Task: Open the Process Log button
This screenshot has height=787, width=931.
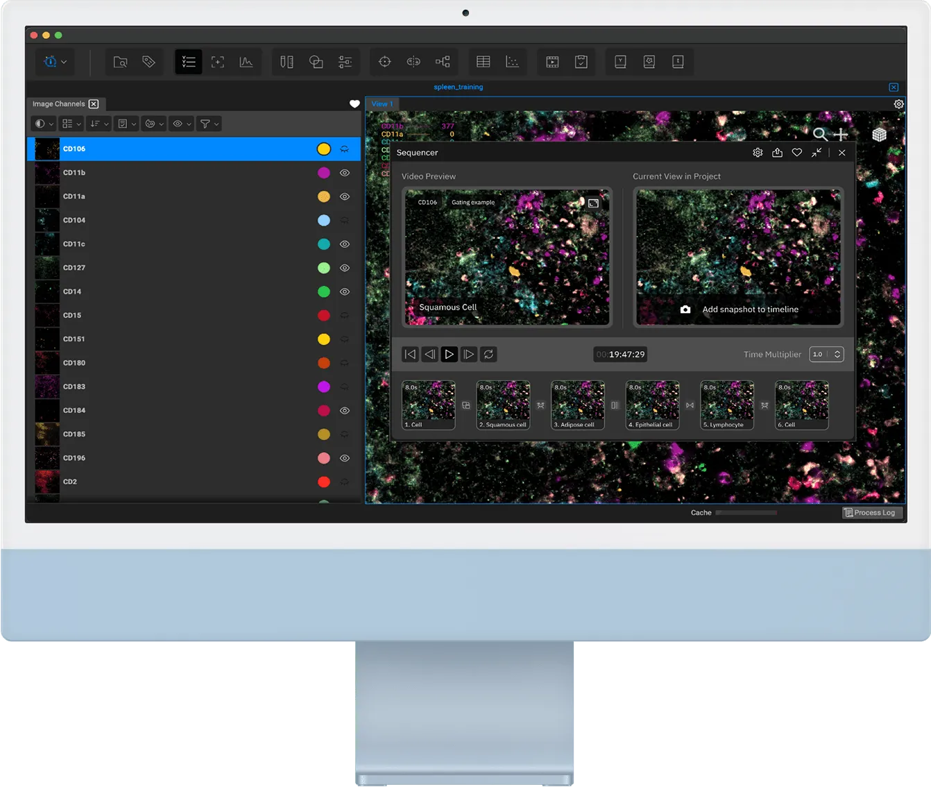Action: tap(873, 512)
